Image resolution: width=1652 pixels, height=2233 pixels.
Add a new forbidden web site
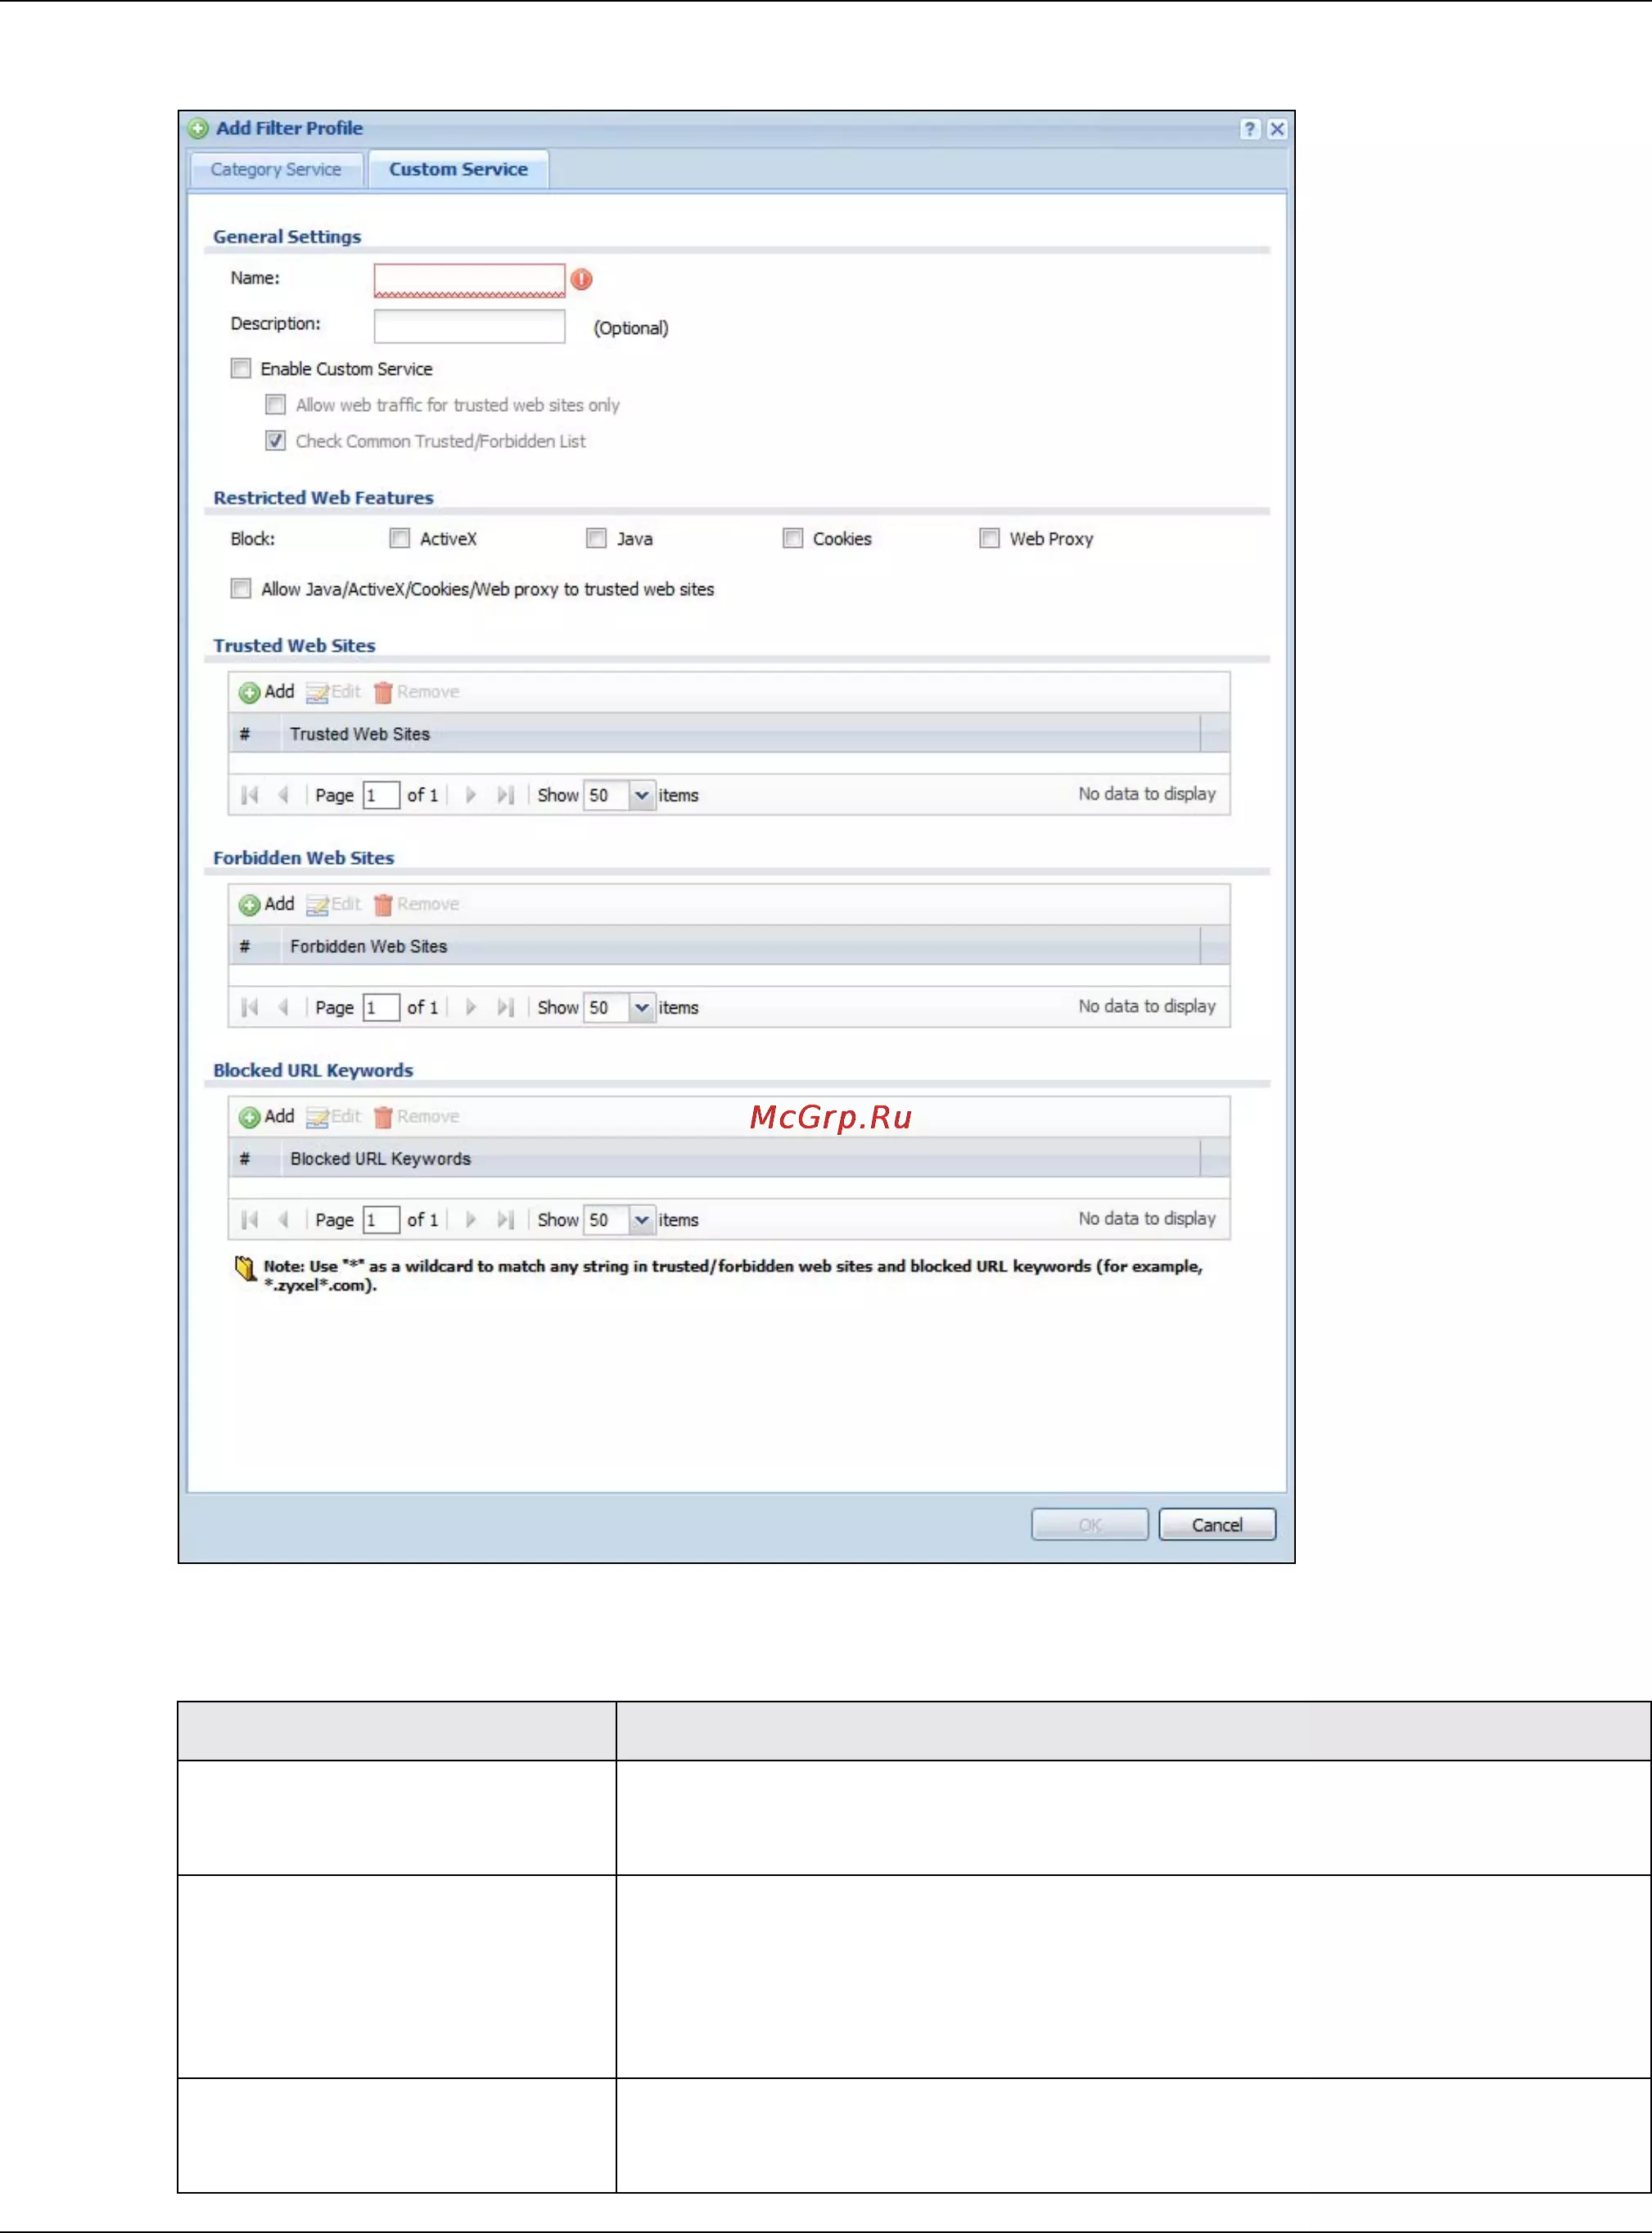266,904
